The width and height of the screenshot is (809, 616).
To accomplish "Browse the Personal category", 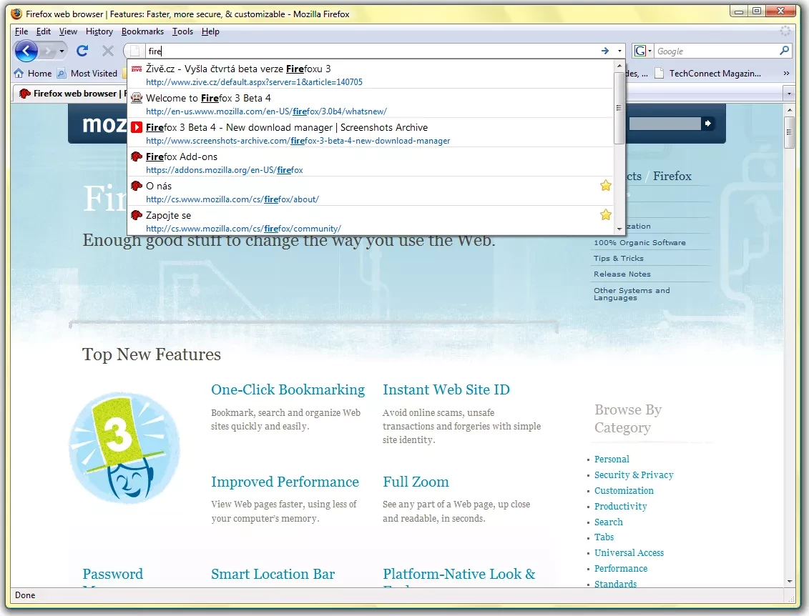I will tap(612, 459).
